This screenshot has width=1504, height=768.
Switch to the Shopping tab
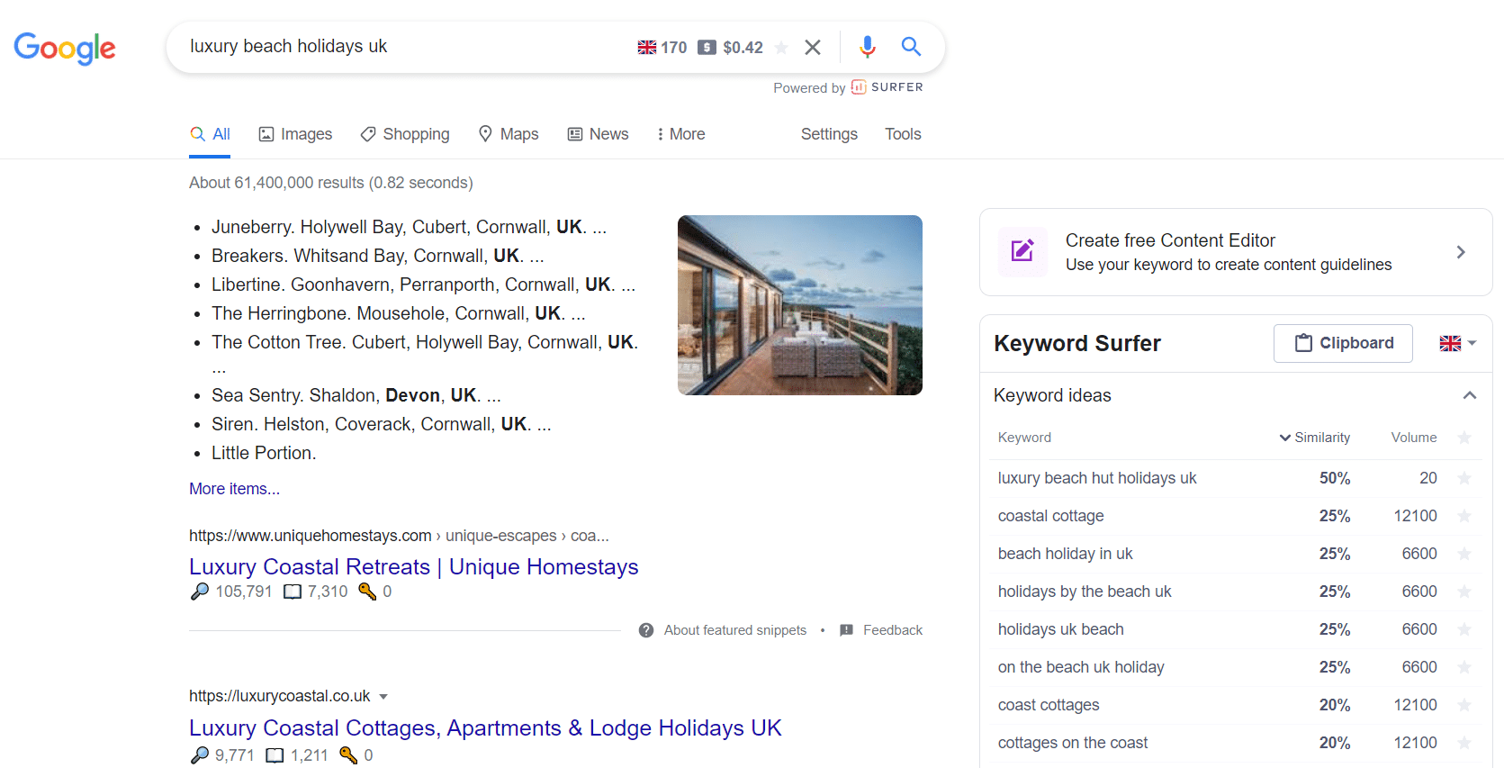(405, 134)
